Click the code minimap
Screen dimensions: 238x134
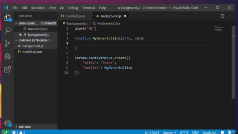(x=219, y=28)
